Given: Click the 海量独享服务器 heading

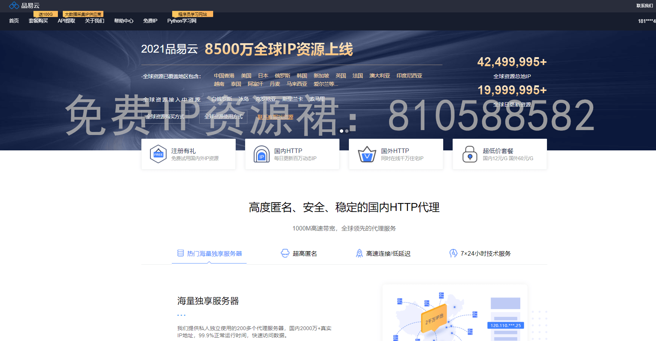Looking at the screenshot, I should 208,301.
